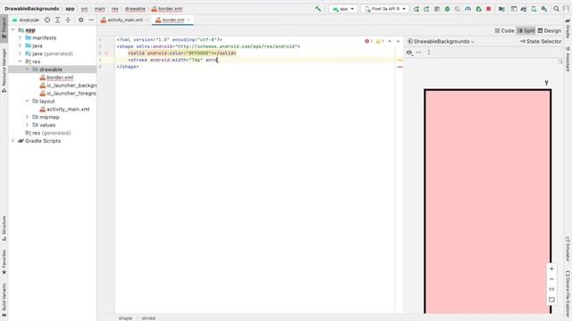Image resolution: width=572 pixels, height=321 pixels.
Task: Jump to previous highlighted error arrow
Action: click(390, 42)
